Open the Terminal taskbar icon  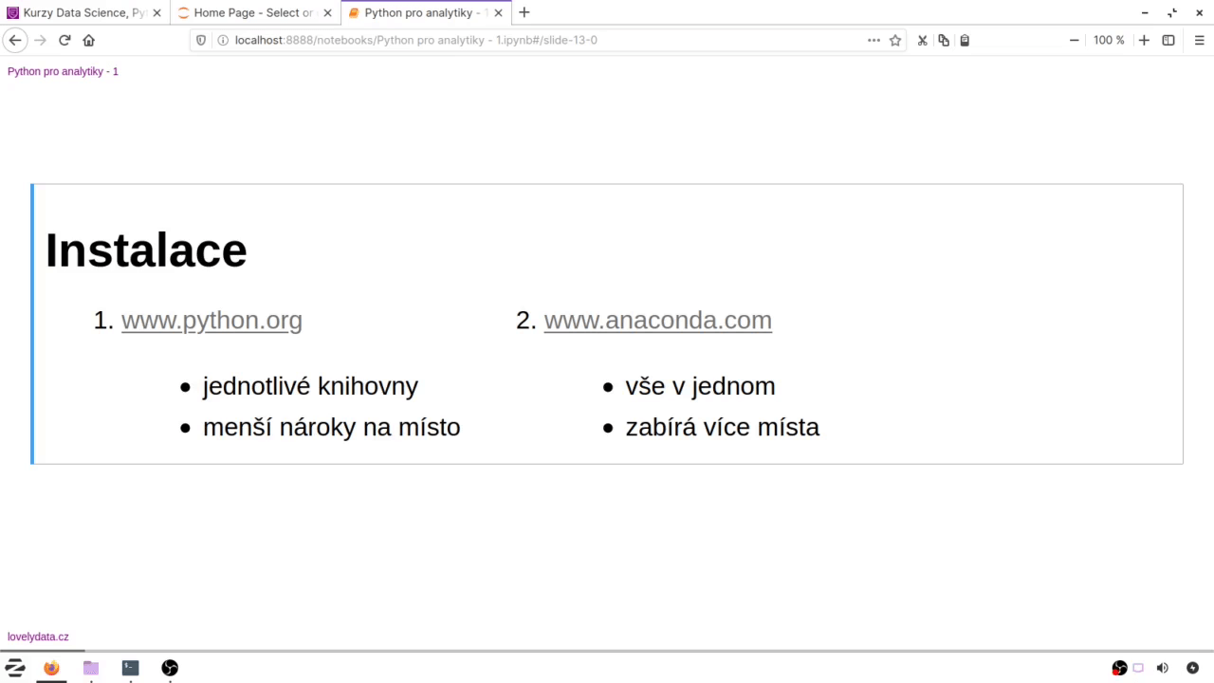[x=130, y=668]
